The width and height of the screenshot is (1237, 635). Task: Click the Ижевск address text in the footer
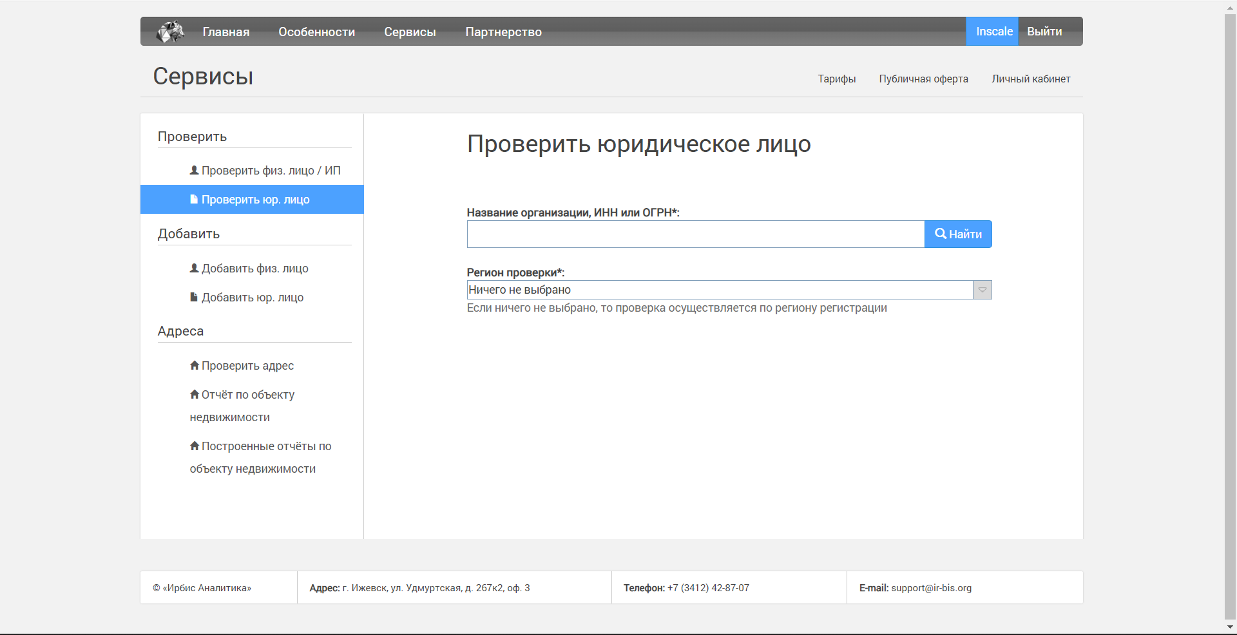(436, 588)
